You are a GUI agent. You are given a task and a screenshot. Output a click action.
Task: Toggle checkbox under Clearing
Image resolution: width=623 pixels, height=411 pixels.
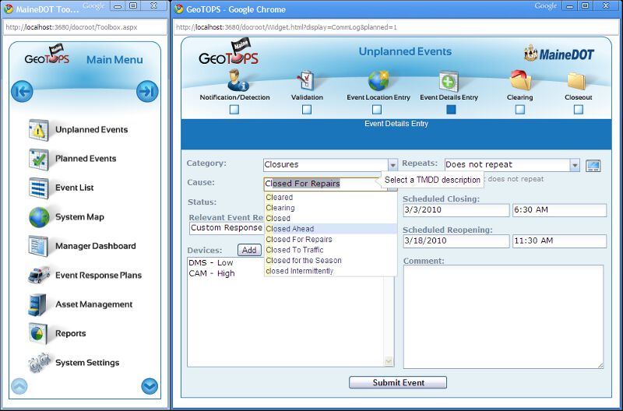pos(519,109)
